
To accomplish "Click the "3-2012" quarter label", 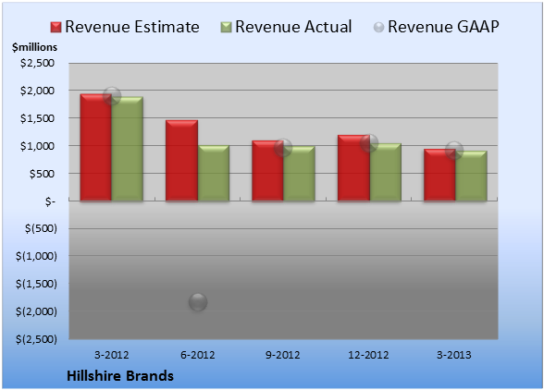I will tap(112, 355).
